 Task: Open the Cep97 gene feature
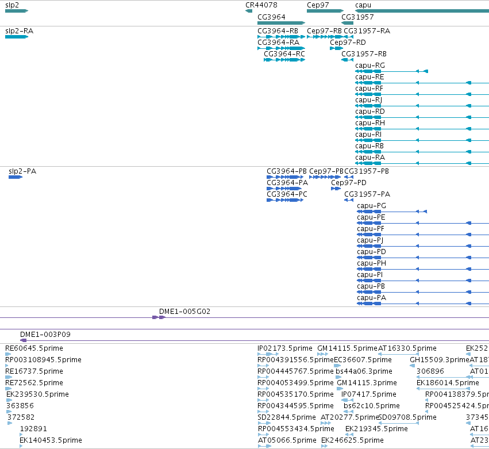coord(325,11)
